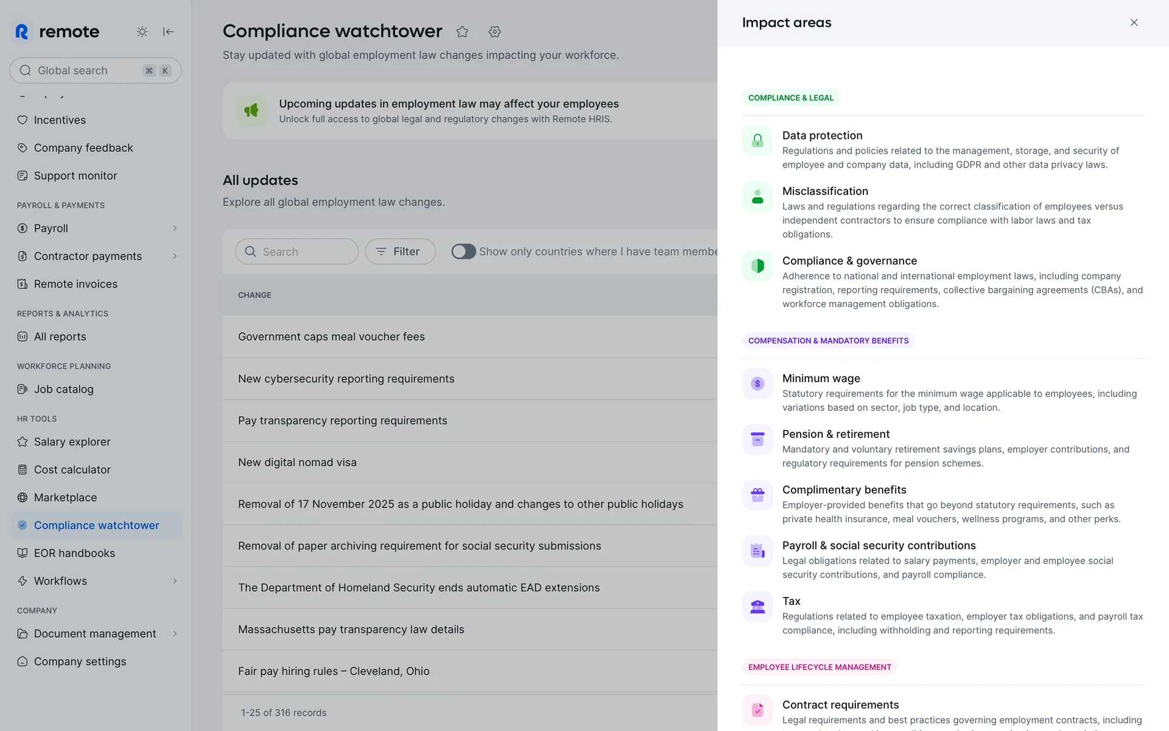Favorite this page with the star icon
Viewport: 1169px width, 731px height.
click(462, 32)
